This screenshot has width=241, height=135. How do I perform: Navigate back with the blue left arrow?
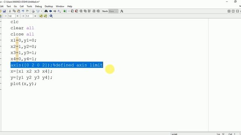click(x=50, y=11)
